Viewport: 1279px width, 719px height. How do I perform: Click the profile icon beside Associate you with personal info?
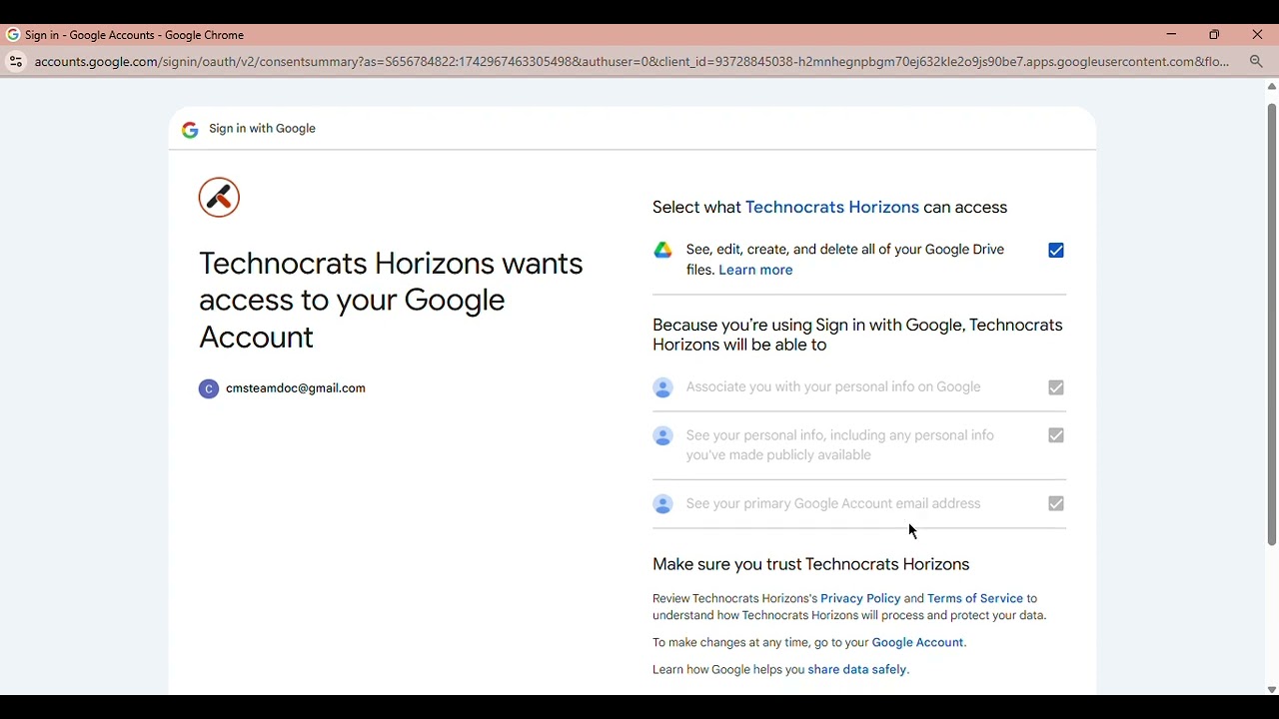click(662, 387)
